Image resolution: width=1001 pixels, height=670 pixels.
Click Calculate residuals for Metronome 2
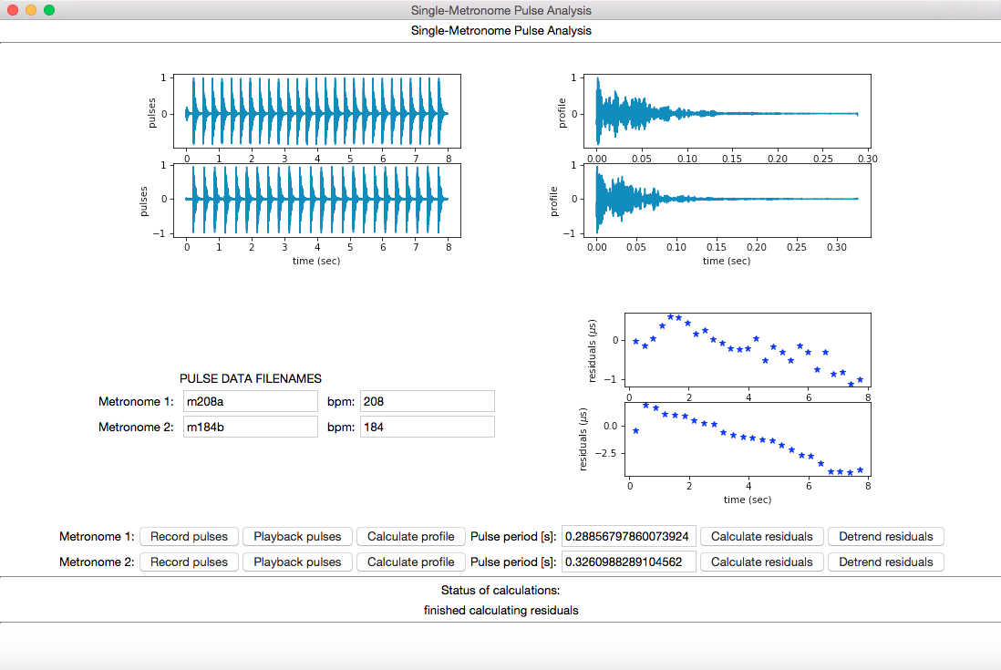click(761, 562)
